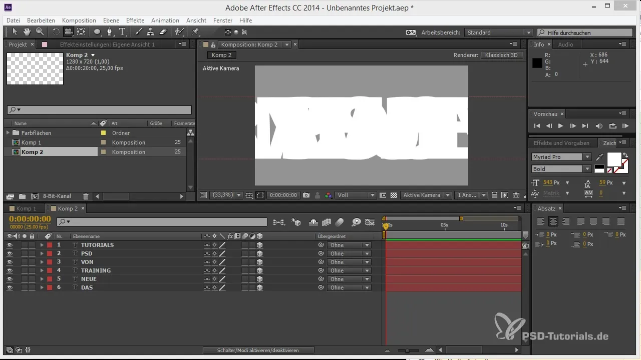Click the white fill color swatch
Viewport: 641px width, 360px height.
[x=614, y=159]
